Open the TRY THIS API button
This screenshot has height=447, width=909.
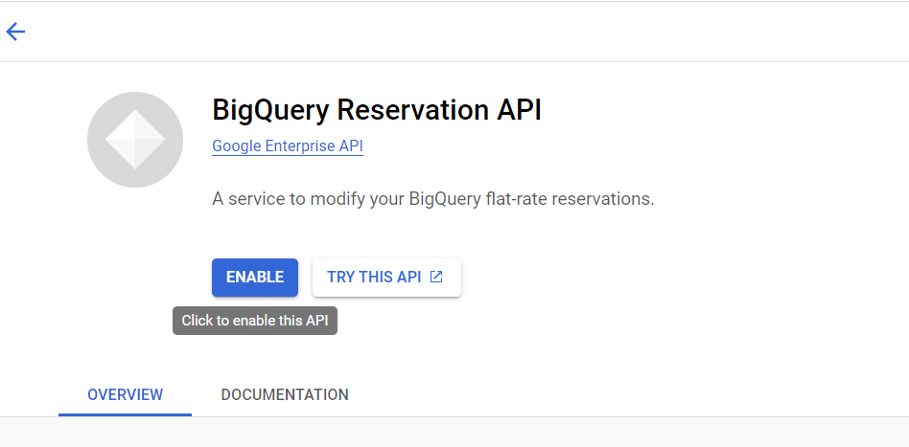point(386,278)
